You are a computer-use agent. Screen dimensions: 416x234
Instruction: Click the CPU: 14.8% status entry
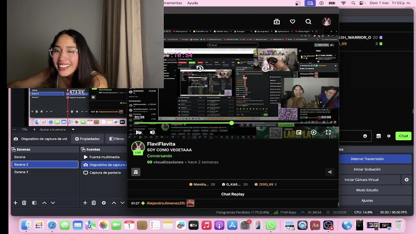pyautogui.click(x=363, y=212)
